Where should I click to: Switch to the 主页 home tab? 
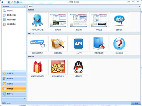30,7
